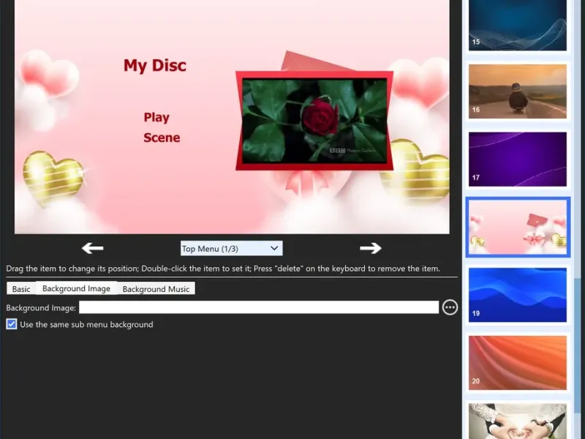Select the Scene menu item
This screenshot has width=585, height=439.
tap(162, 138)
